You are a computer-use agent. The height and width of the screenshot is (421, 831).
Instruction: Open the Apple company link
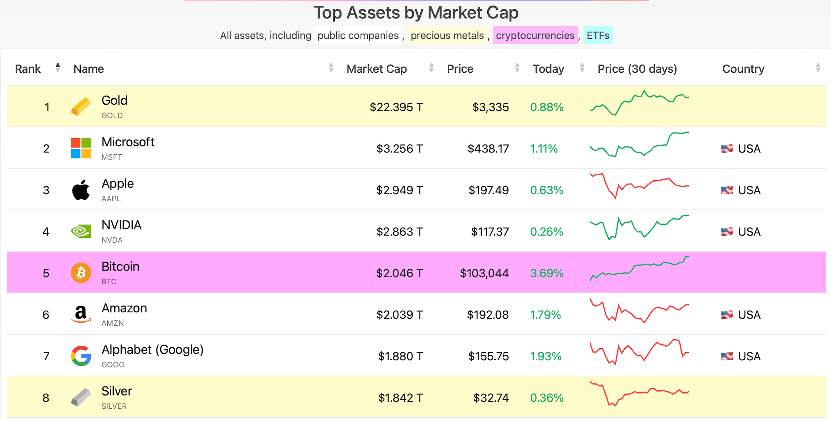[118, 184]
